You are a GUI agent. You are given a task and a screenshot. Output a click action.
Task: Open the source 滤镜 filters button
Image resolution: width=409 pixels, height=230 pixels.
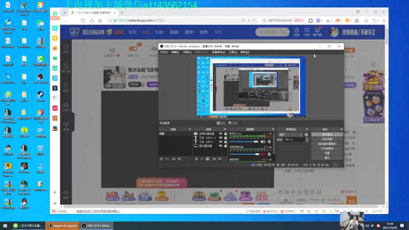click(x=233, y=123)
